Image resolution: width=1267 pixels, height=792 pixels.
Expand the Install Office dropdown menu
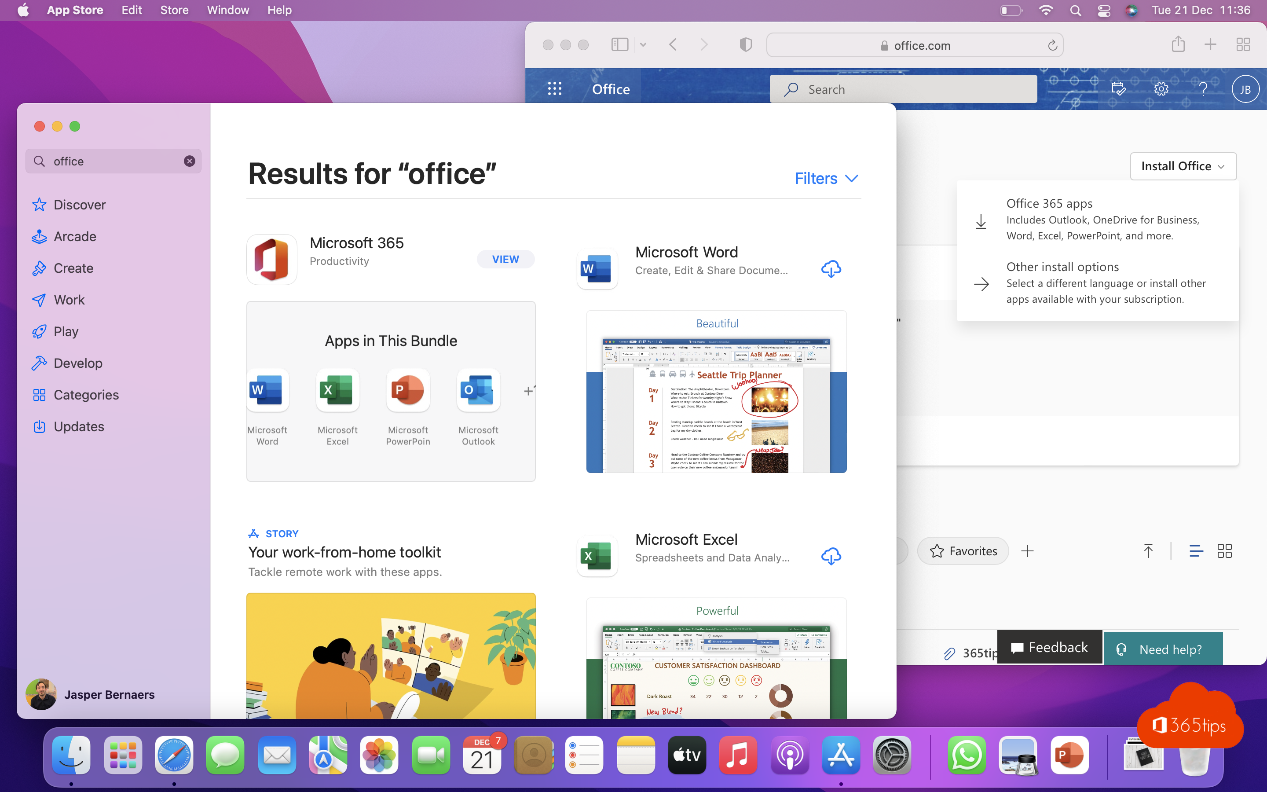(1182, 165)
